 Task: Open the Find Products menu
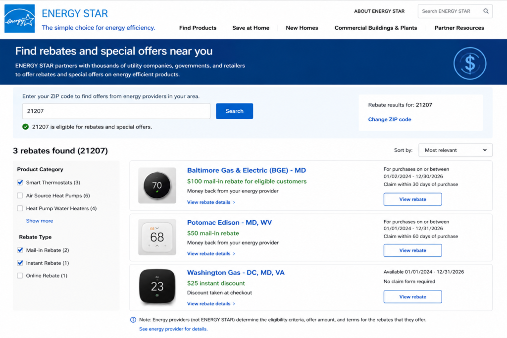(x=198, y=28)
